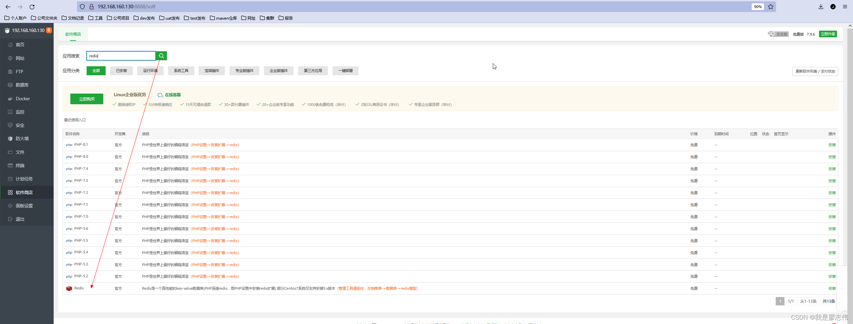This screenshot has width=853, height=324.
Task: Filter by 专业版插件 category
Action: 244,71
